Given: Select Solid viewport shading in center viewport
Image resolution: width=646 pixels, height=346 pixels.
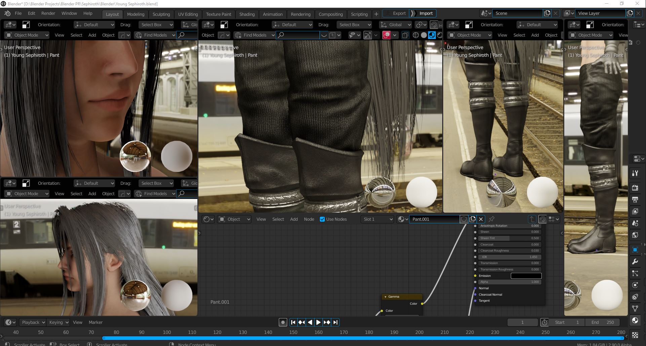Looking at the screenshot, I should tap(424, 35).
